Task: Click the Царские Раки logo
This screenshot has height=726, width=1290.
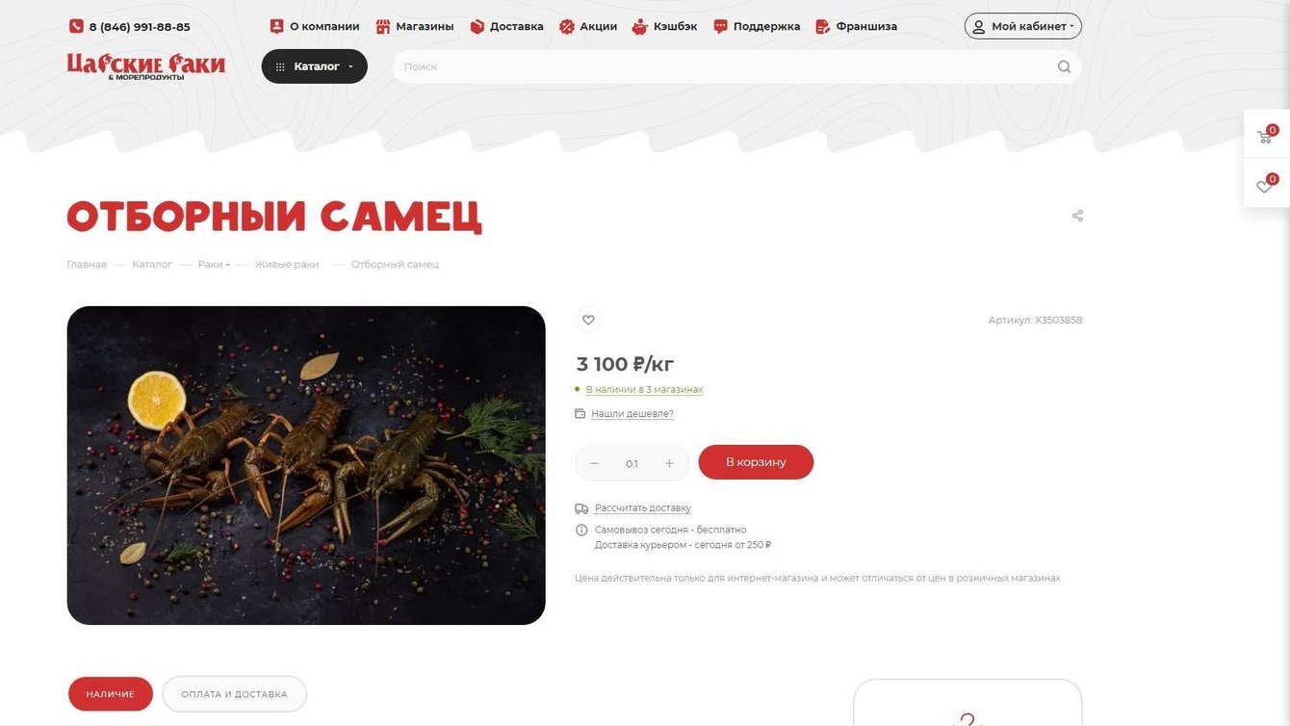Action: [146, 66]
